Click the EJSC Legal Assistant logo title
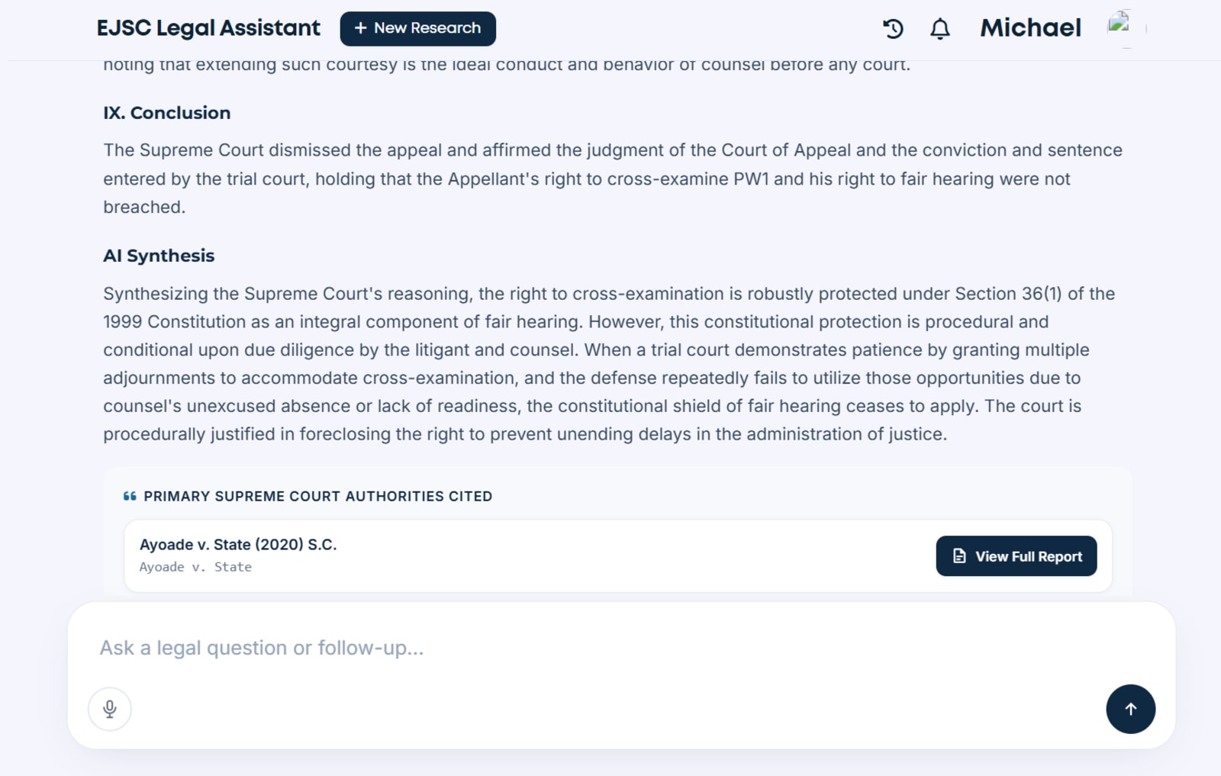Image resolution: width=1221 pixels, height=776 pixels. [208, 28]
